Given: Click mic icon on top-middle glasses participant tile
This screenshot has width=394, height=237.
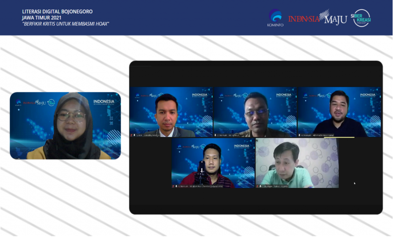Looking at the screenshot, I should tap(216, 135).
